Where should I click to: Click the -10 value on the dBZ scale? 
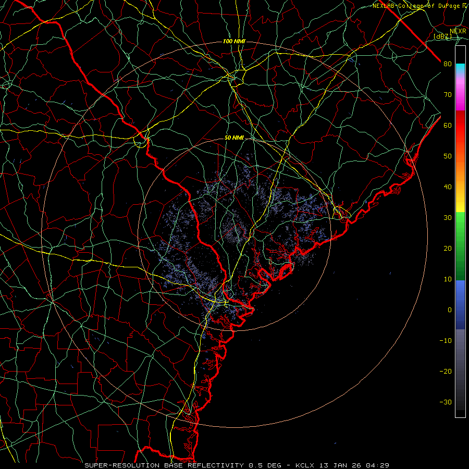[x=446, y=341]
